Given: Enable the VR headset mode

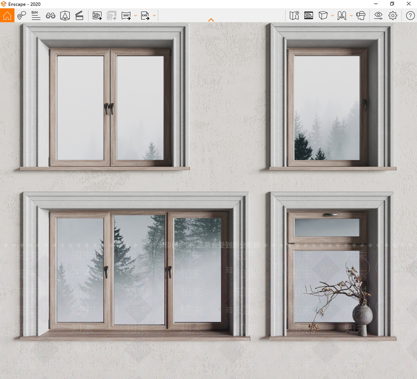Looking at the screenshot, I should pos(361,16).
